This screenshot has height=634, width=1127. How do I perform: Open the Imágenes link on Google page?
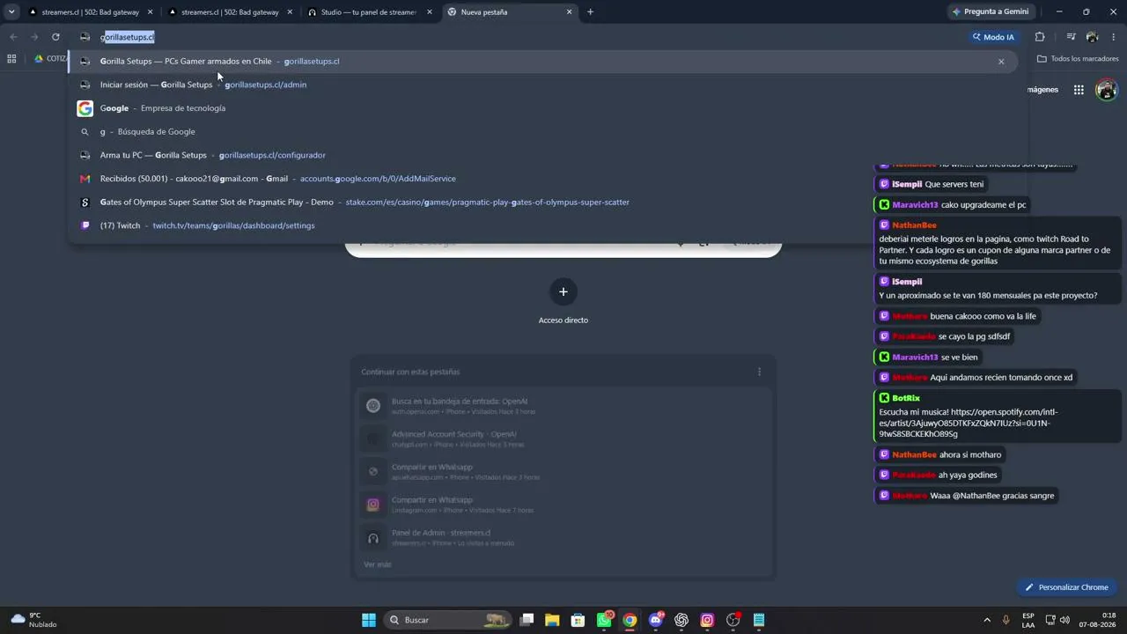tap(1042, 90)
